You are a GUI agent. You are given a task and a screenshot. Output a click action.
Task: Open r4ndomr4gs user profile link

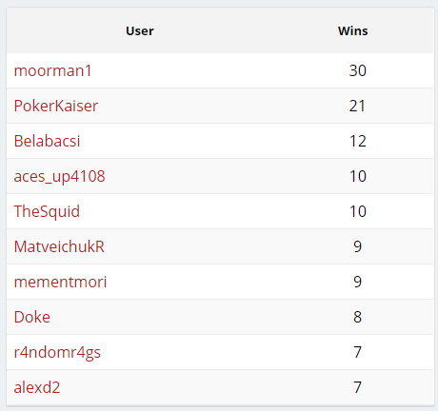click(57, 352)
